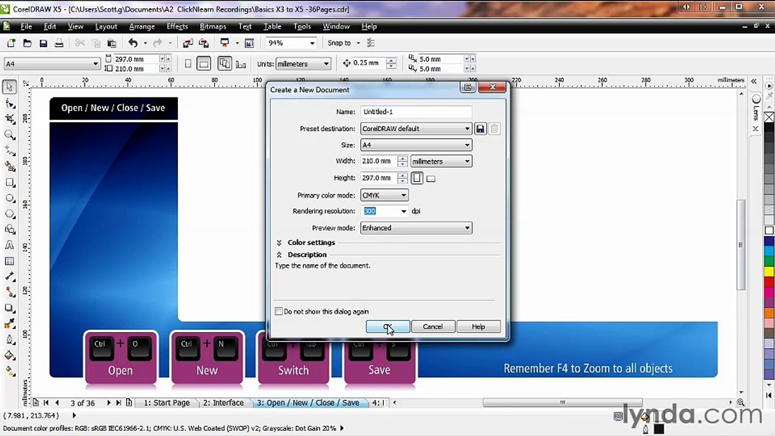The image size is (775, 436).
Task: Save preset destination with disk icon
Action: point(480,128)
